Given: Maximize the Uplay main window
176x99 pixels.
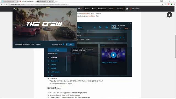Looking at the screenshot, I should pos(128,23).
